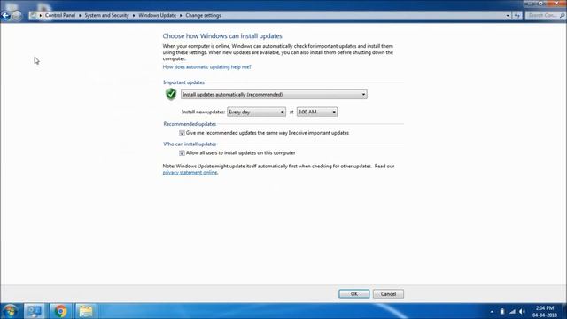The width and height of the screenshot is (567, 319).
Task: Open the privacy statement online link
Action: pyautogui.click(x=190, y=173)
